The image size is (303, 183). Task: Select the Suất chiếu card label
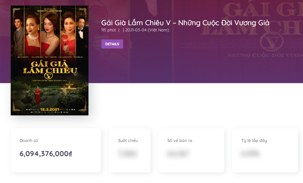tap(128, 140)
